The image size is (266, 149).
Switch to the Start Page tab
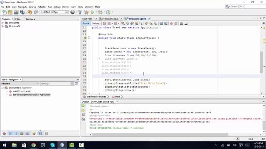(x=87, y=19)
